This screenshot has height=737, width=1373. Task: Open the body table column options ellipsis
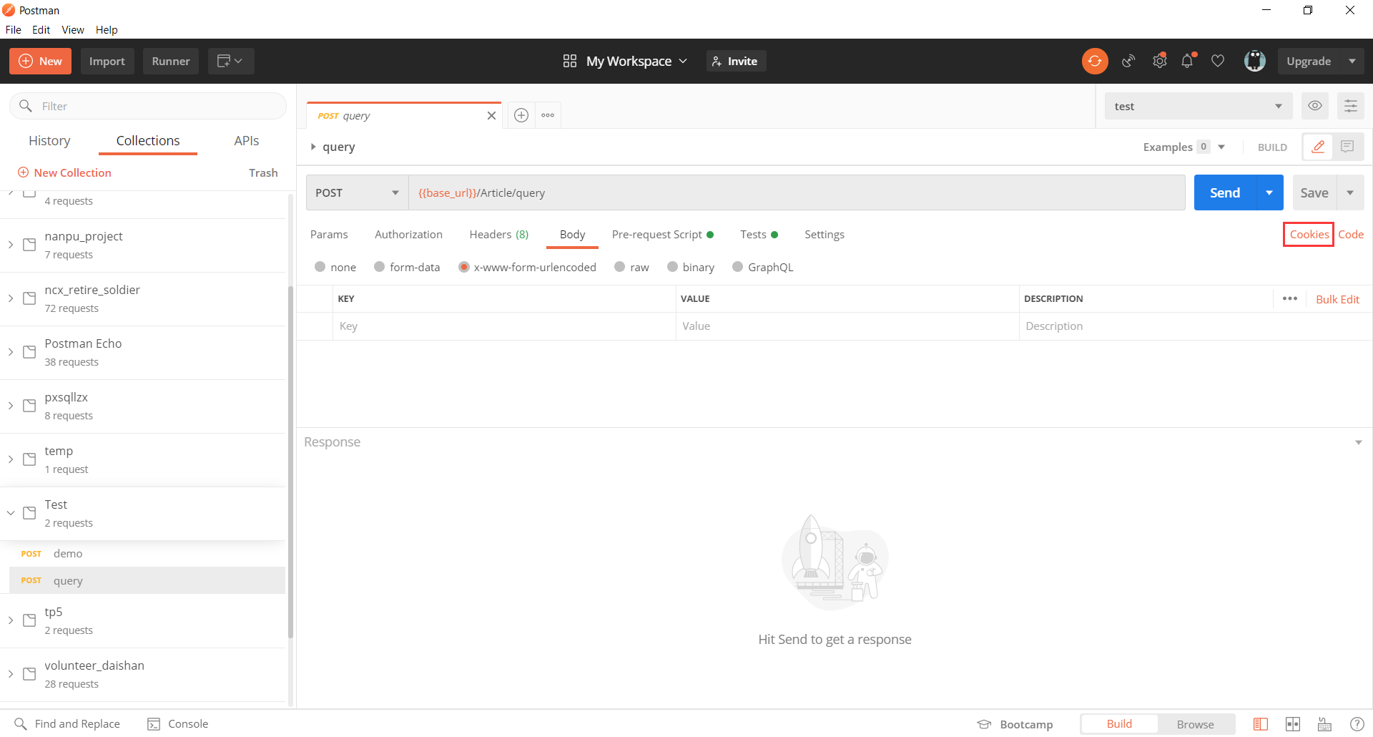coord(1290,298)
